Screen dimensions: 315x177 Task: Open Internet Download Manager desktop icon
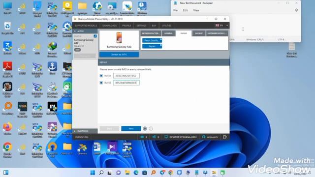[x=52, y=49]
